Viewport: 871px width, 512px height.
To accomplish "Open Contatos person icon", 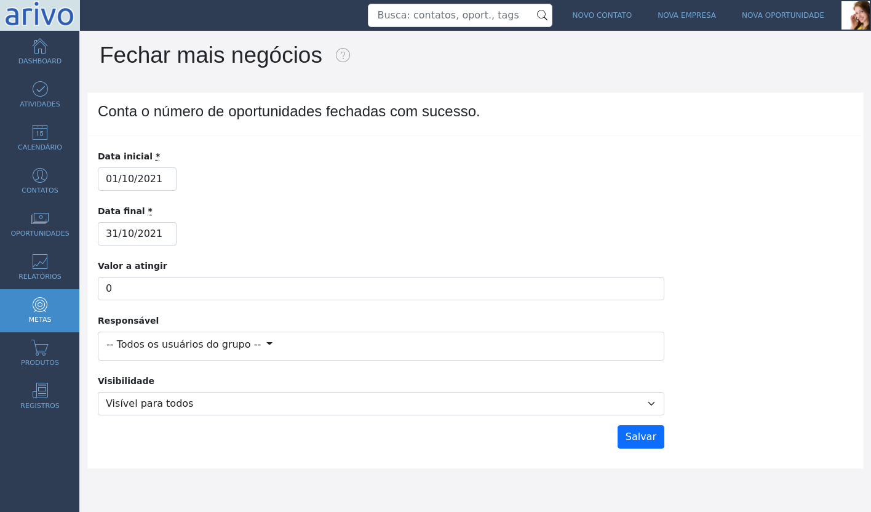I will pos(40,175).
